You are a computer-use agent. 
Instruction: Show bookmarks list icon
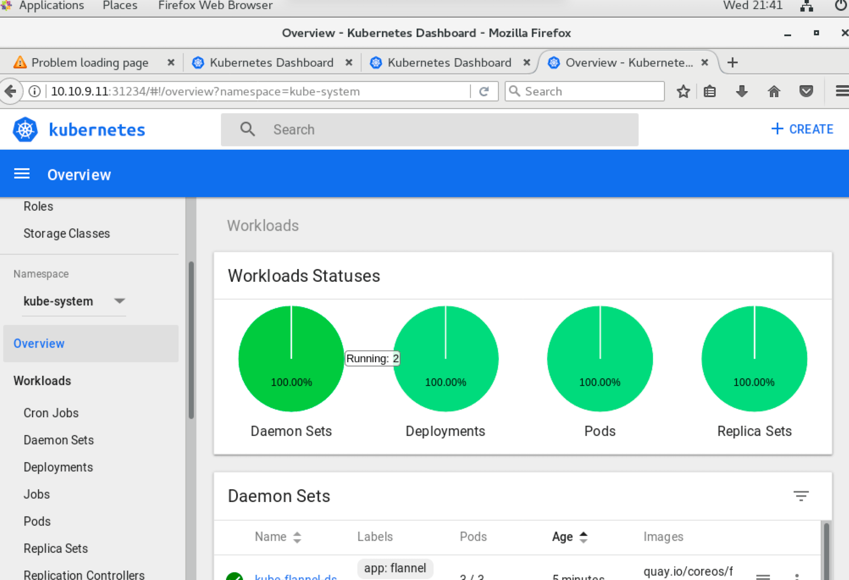(709, 91)
